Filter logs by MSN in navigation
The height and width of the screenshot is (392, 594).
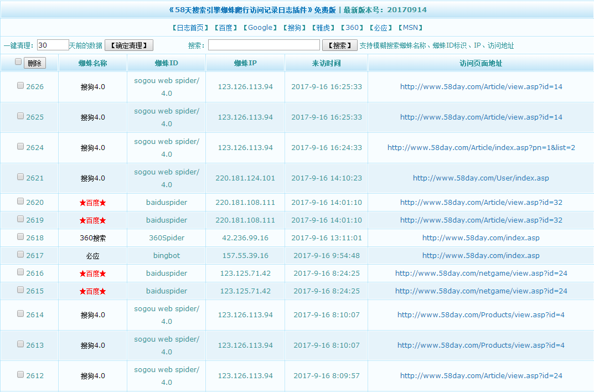[x=410, y=28]
